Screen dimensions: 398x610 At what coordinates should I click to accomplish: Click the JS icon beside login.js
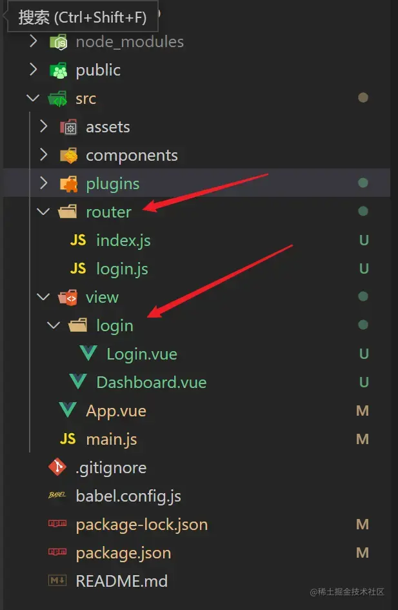coord(78,269)
